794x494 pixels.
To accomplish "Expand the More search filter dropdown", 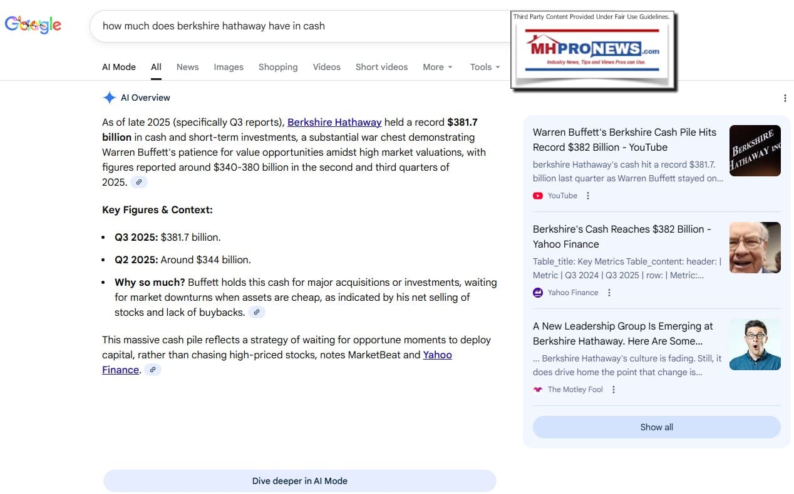I will click(x=437, y=67).
